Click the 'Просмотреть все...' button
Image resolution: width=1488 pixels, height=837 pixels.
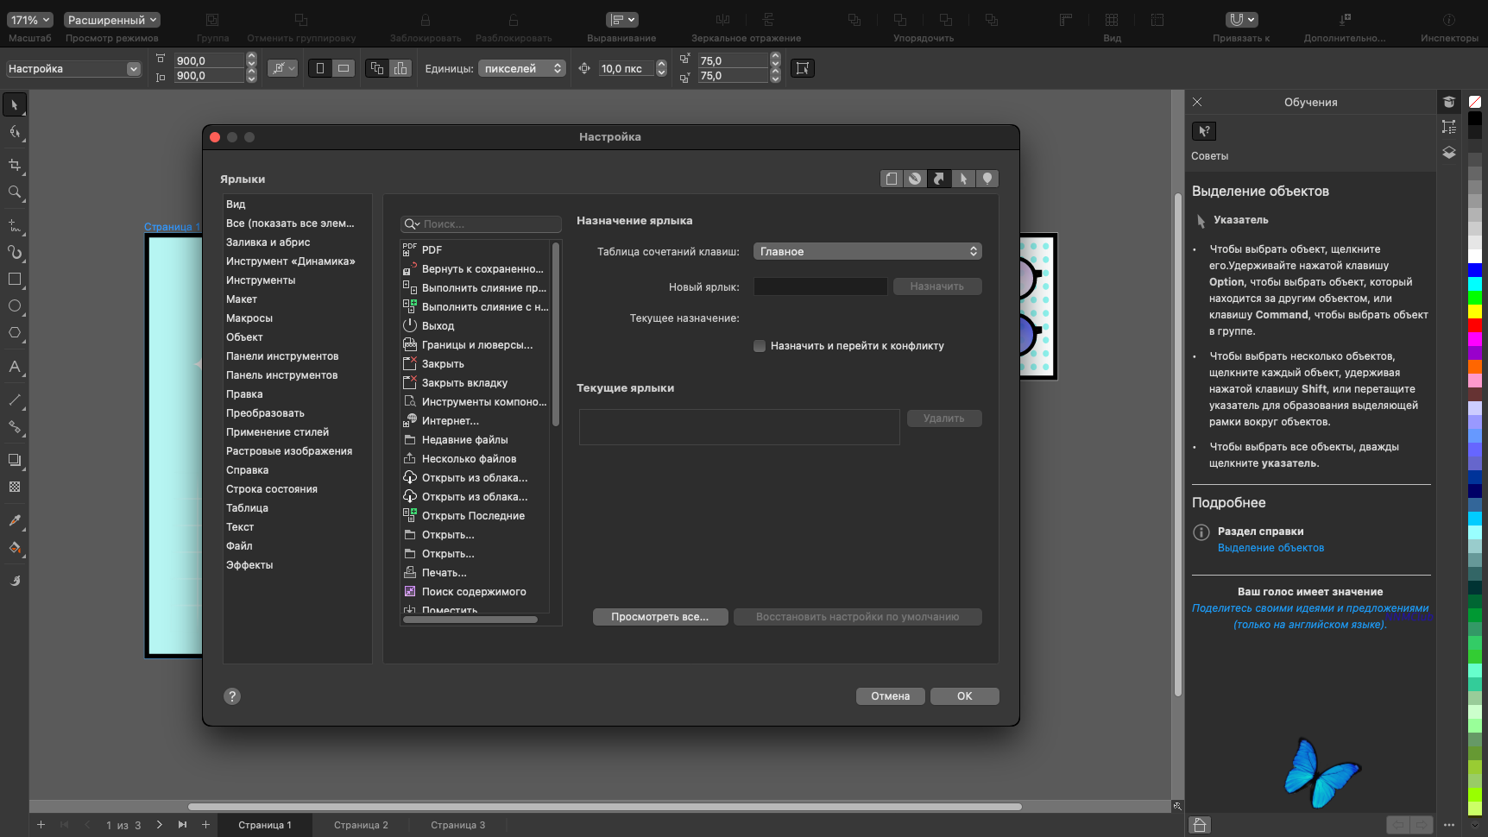pos(660,617)
